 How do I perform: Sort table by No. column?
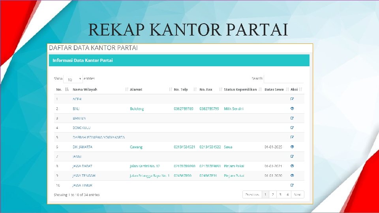point(62,90)
